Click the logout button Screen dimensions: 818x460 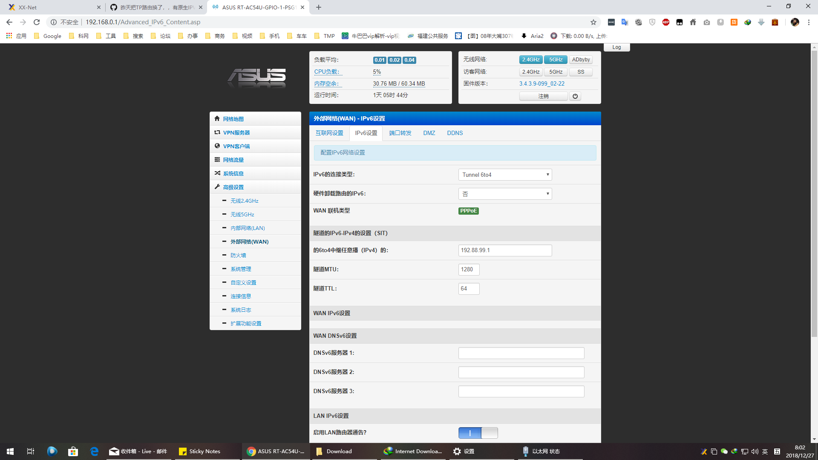coord(543,96)
